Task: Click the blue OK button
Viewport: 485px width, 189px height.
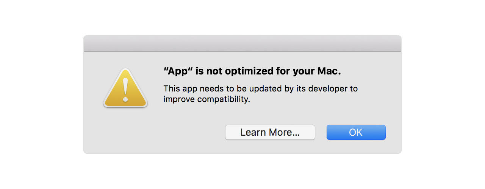Action: (356, 132)
